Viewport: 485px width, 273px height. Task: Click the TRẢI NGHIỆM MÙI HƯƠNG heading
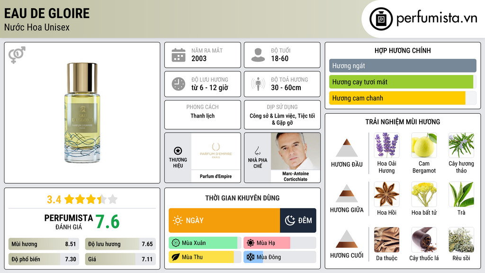point(403,122)
